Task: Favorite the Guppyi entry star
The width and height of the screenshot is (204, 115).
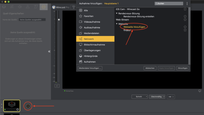Action: click(185, 30)
